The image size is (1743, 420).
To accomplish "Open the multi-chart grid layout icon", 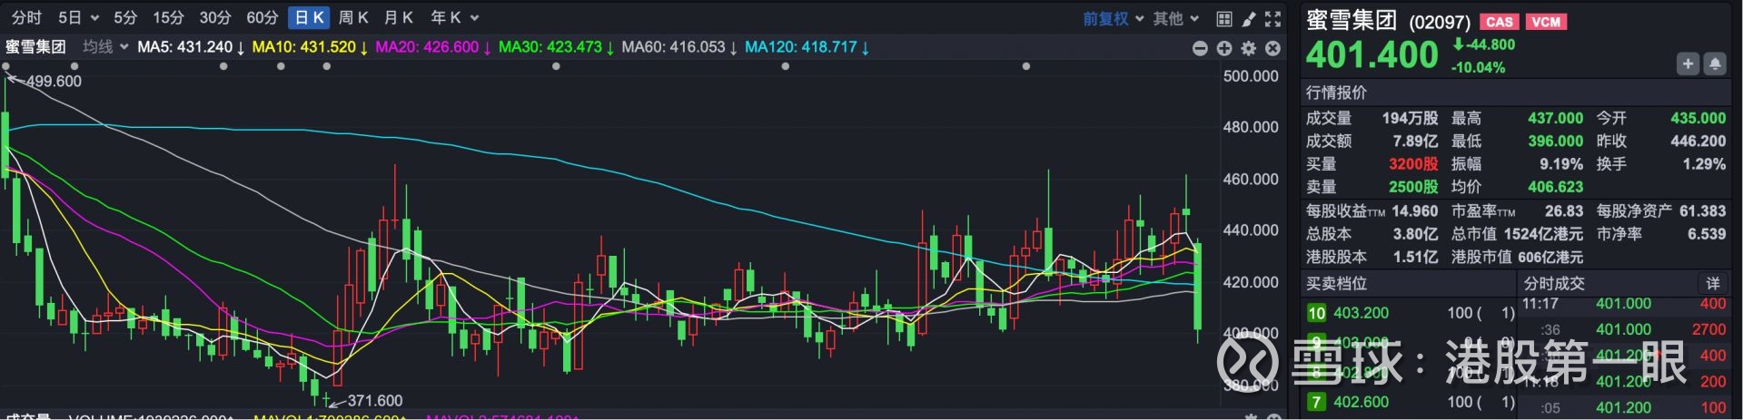I will [x=1224, y=19].
